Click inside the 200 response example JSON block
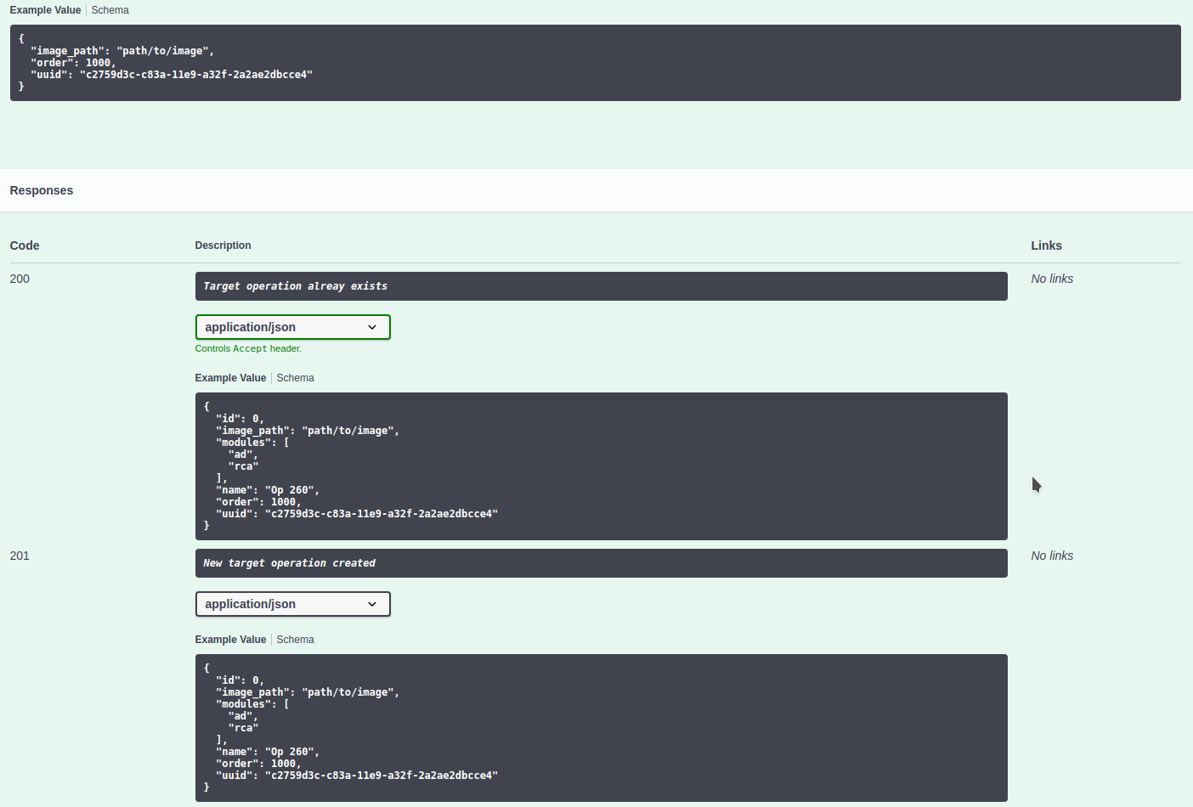 601,466
